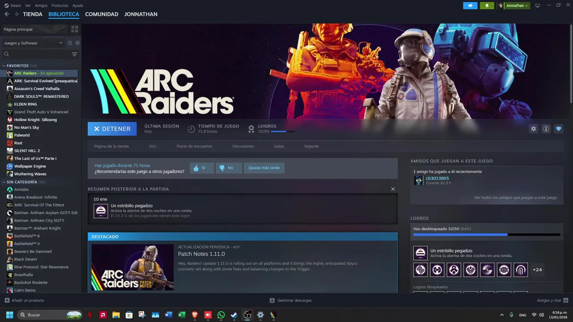Go forward with the right navigation arrow
Image resolution: width=573 pixels, height=322 pixels.
[16, 14]
